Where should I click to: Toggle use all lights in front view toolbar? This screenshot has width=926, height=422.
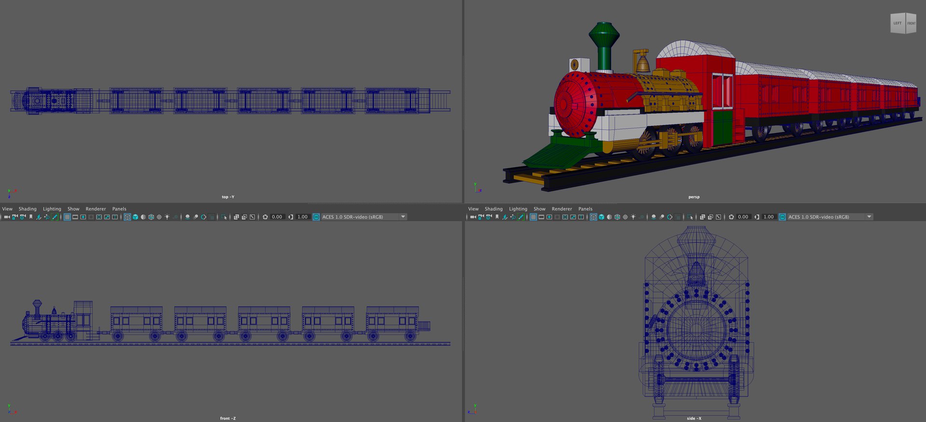(167, 217)
